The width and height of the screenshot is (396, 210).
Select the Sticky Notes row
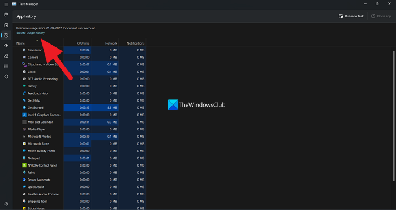click(80, 208)
